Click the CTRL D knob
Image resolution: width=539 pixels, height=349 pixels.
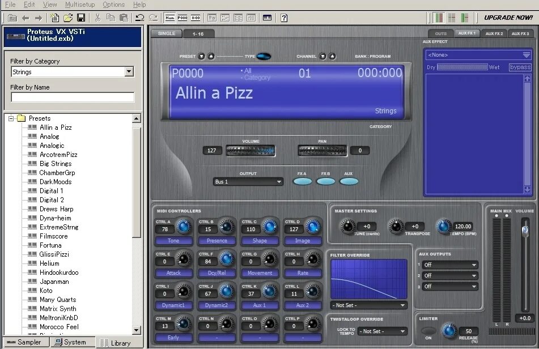(x=312, y=227)
